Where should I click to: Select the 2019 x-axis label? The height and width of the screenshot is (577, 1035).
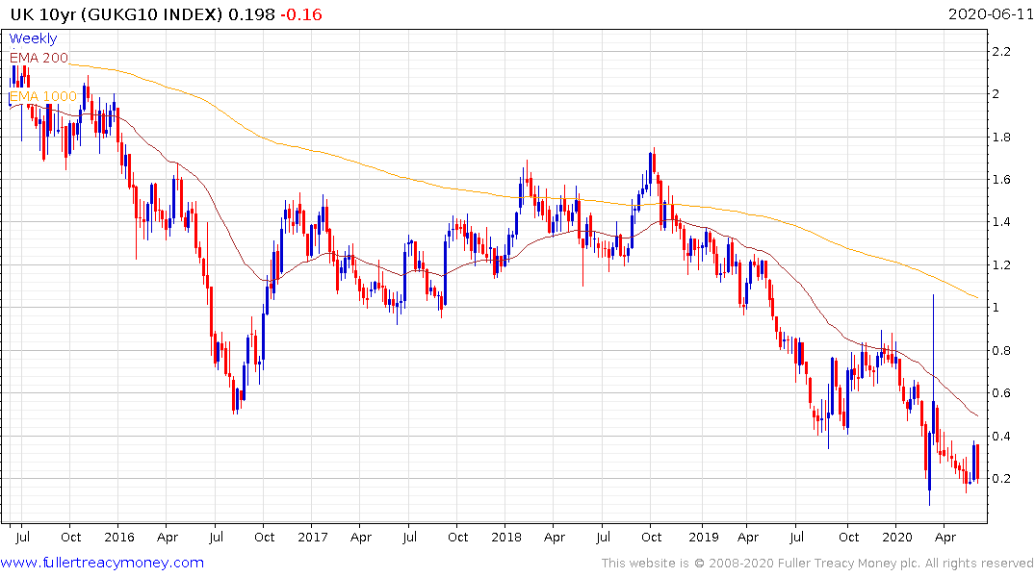[x=704, y=537]
